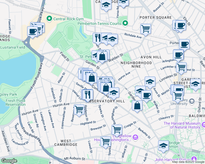Select the Larchwood Dr label
Image resolution: width=205 pixels, height=164 pixels.
pyautogui.click(x=20, y=142)
